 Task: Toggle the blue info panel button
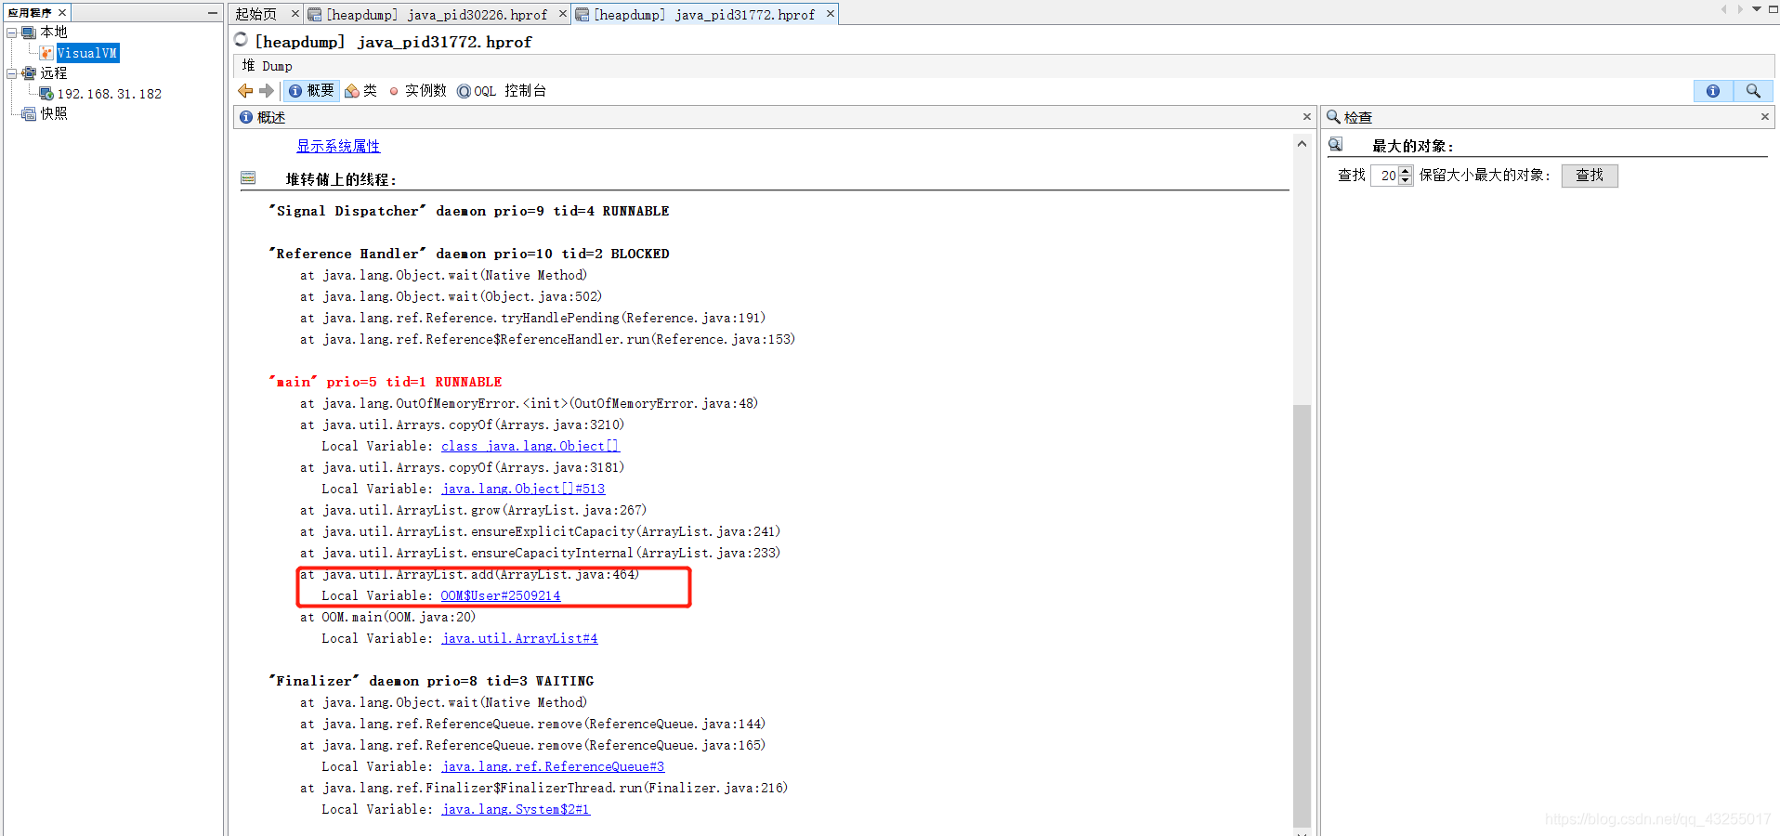tap(1713, 90)
